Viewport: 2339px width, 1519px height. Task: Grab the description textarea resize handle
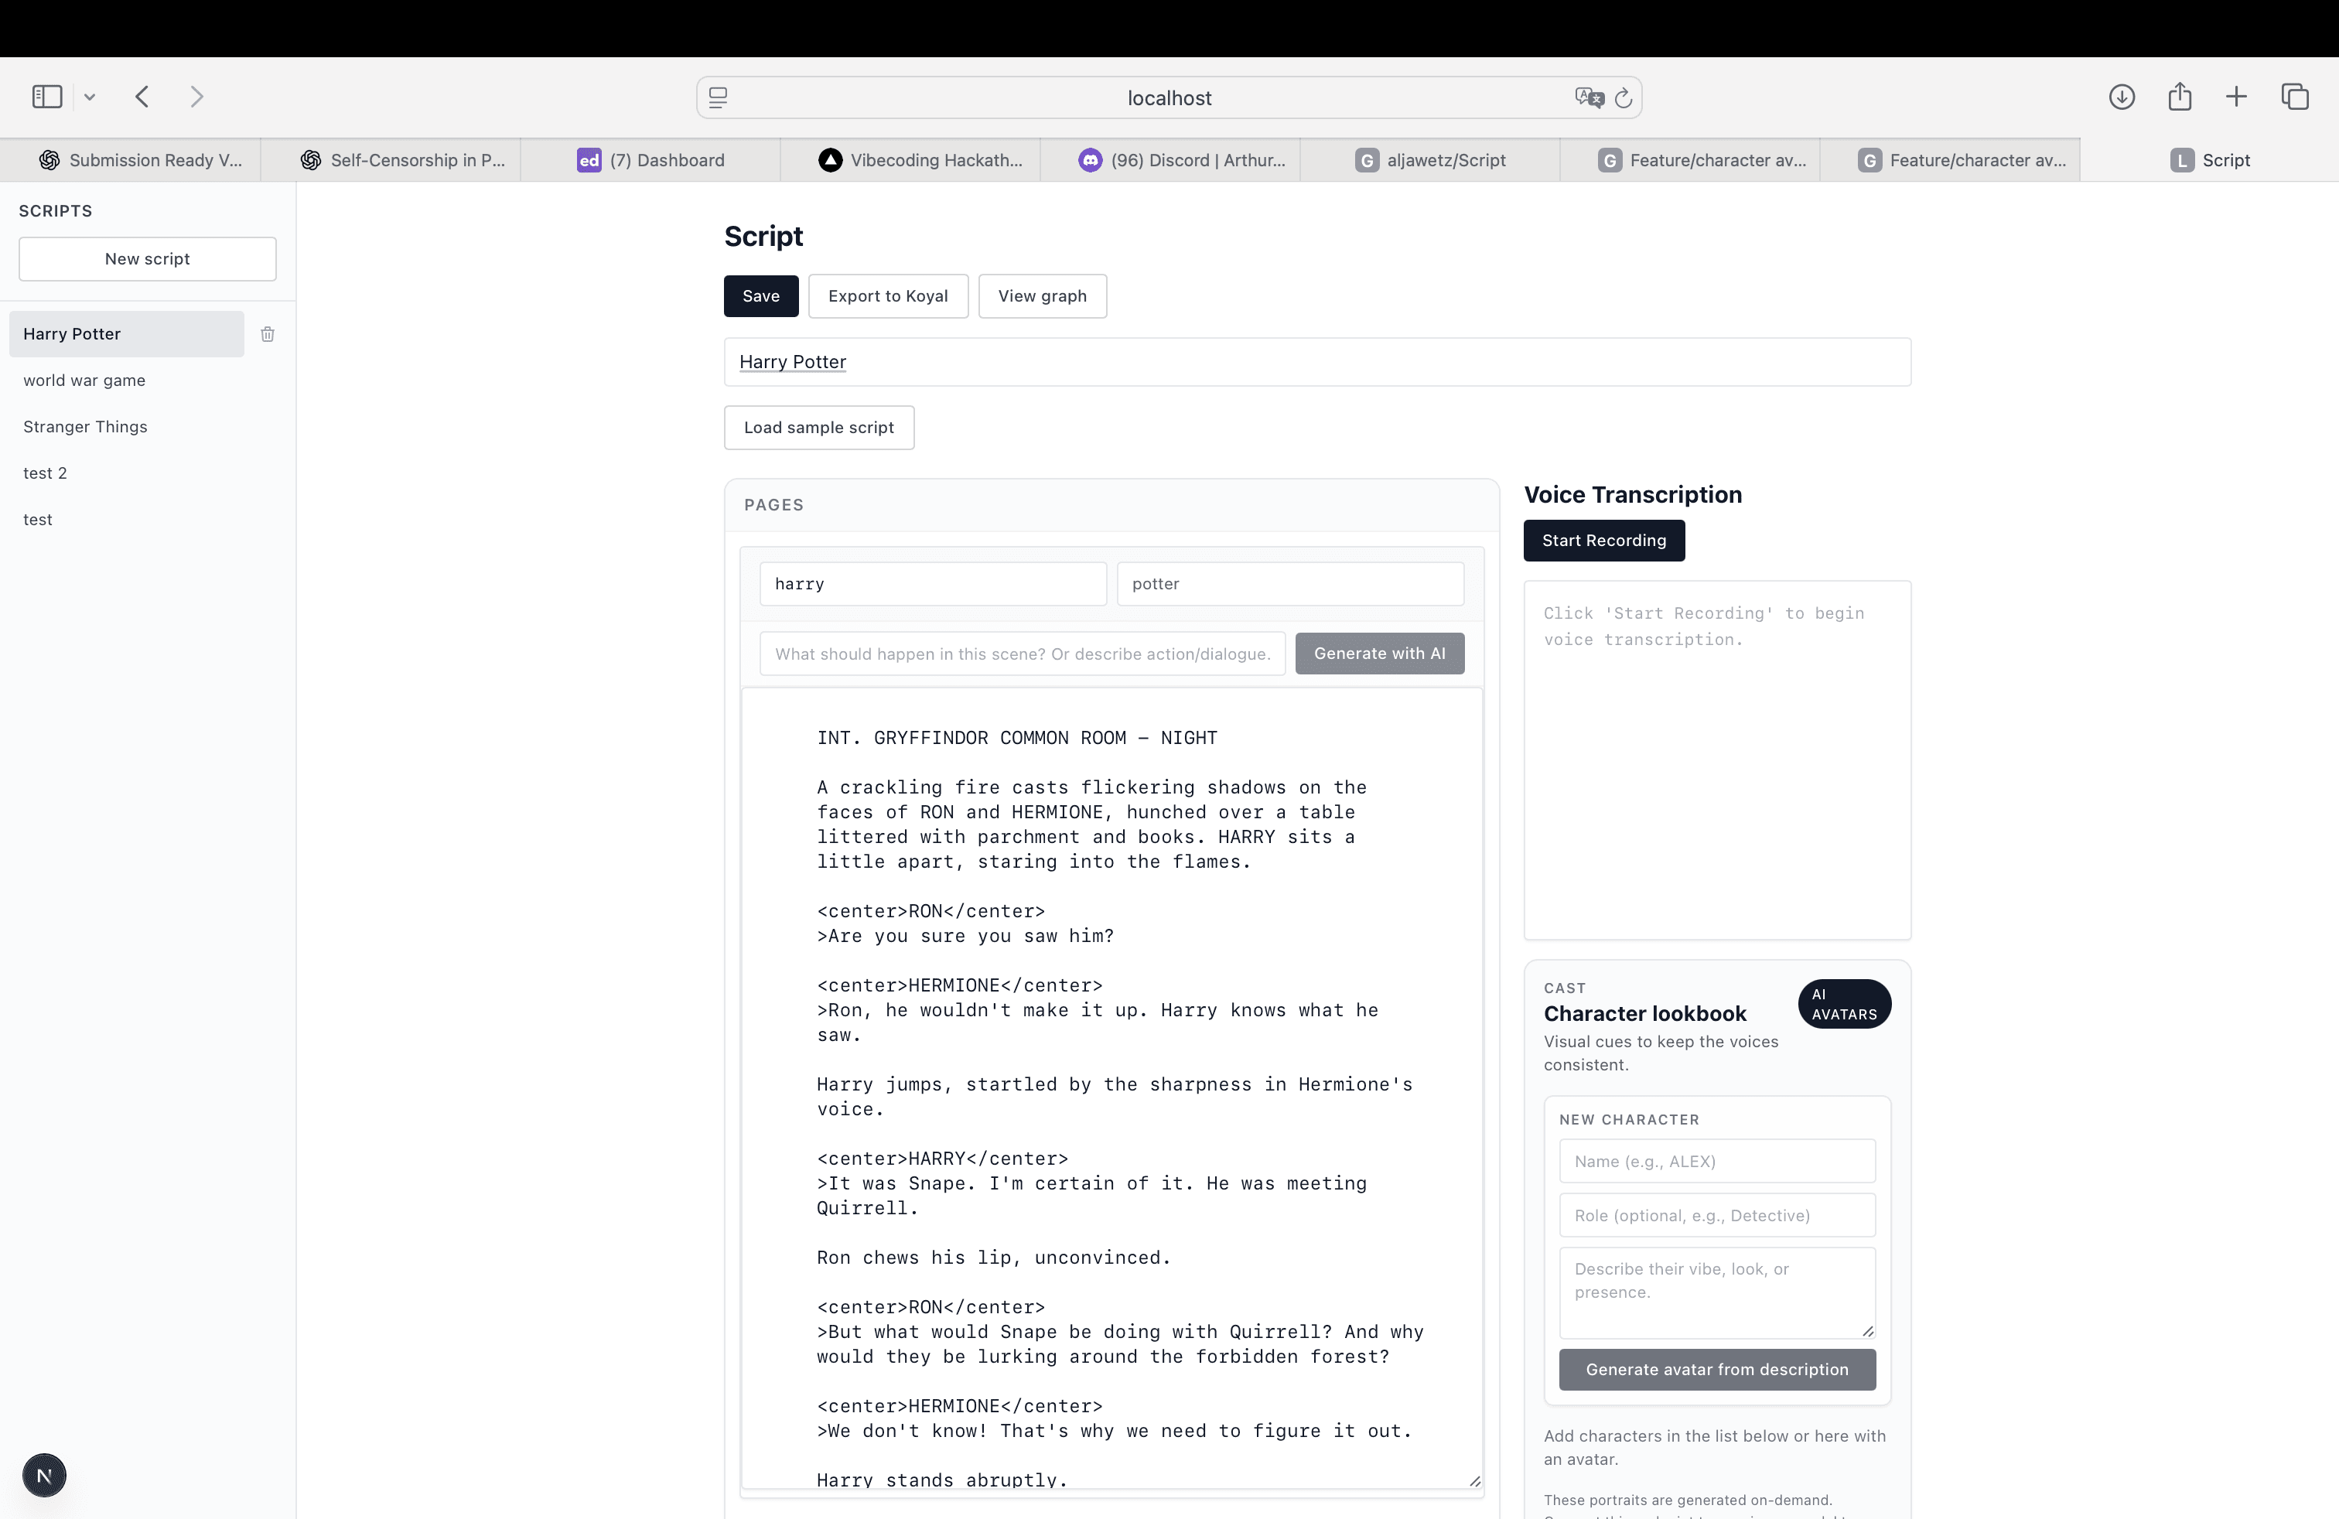point(1867,1330)
